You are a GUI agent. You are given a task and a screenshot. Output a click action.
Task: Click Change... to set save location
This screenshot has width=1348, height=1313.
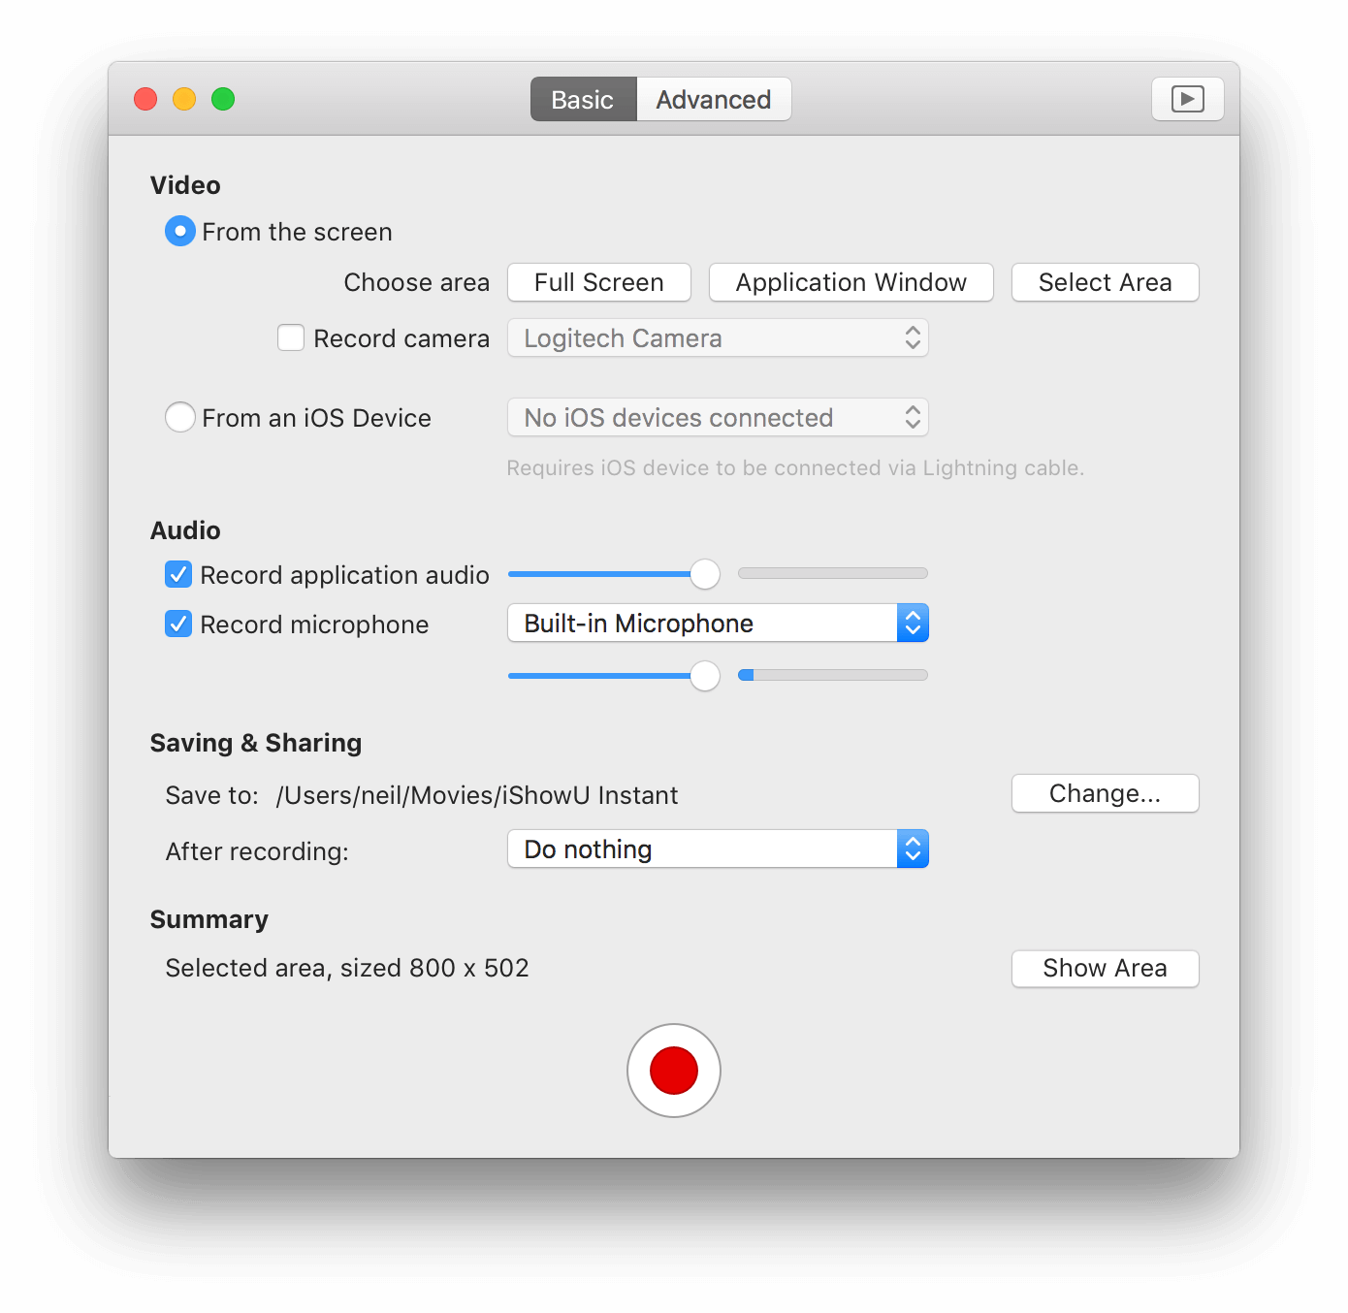tap(1105, 793)
